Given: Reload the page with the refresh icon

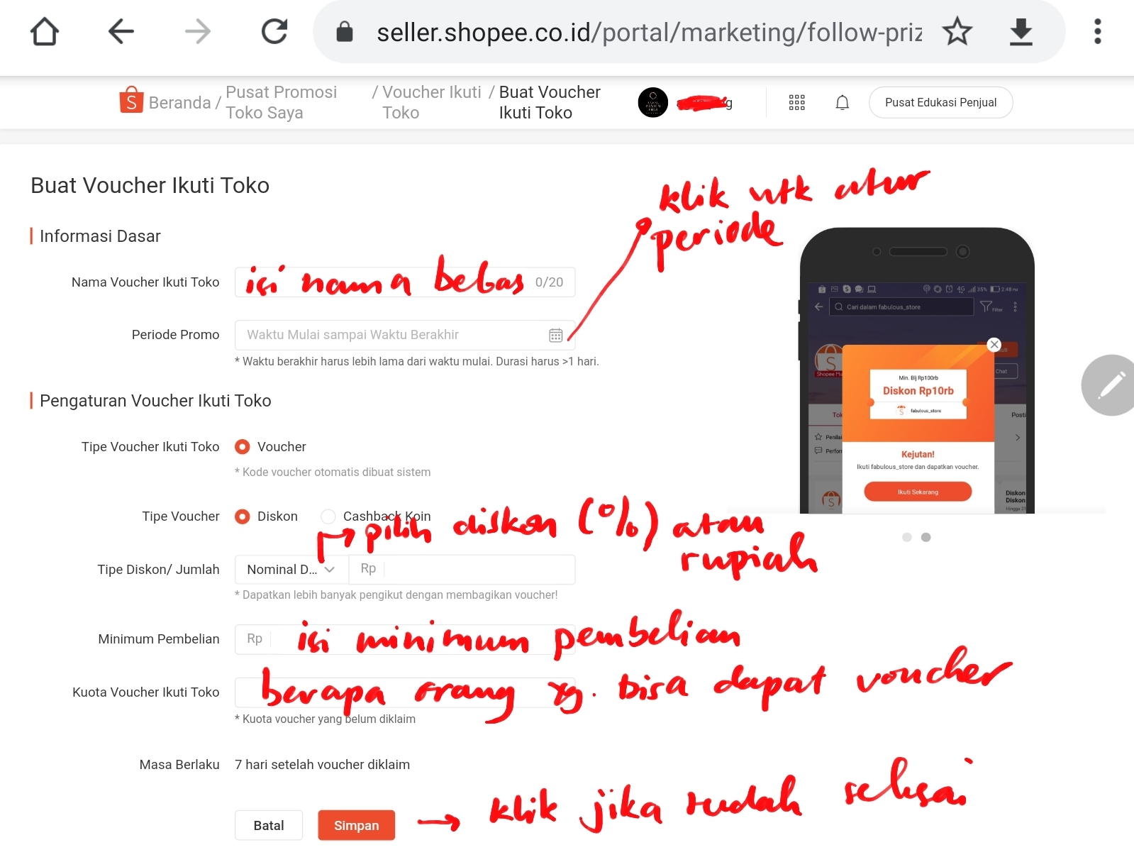Looking at the screenshot, I should pyautogui.click(x=274, y=32).
